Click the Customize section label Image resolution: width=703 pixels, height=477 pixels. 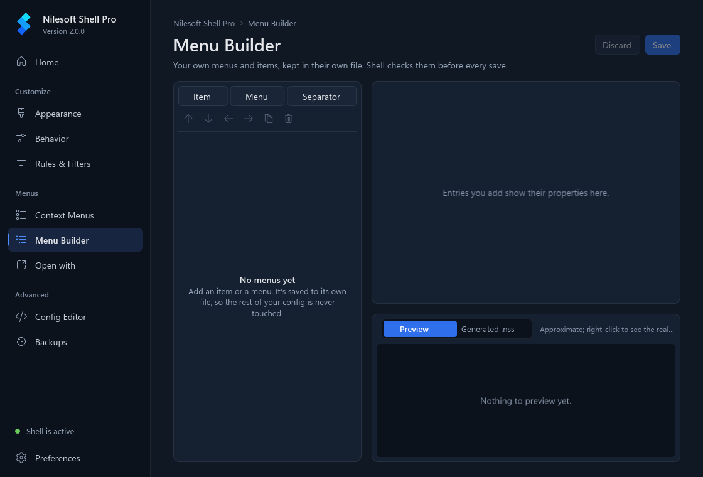point(33,92)
